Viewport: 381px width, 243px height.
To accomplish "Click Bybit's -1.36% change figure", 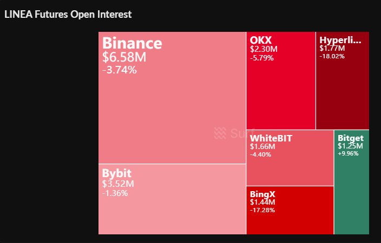I will click(x=115, y=193).
